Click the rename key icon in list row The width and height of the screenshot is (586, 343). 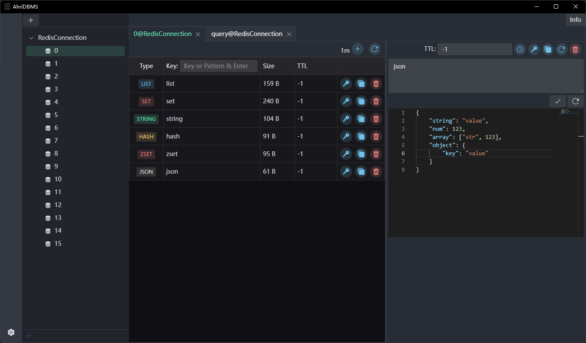346,84
